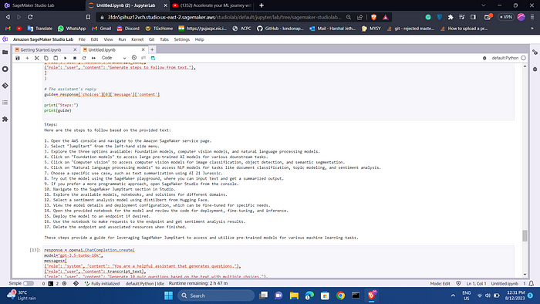Open the debugger panel on right sidebar
Image resolution: width=540 pixels, height=304 pixels.
pos(535,69)
